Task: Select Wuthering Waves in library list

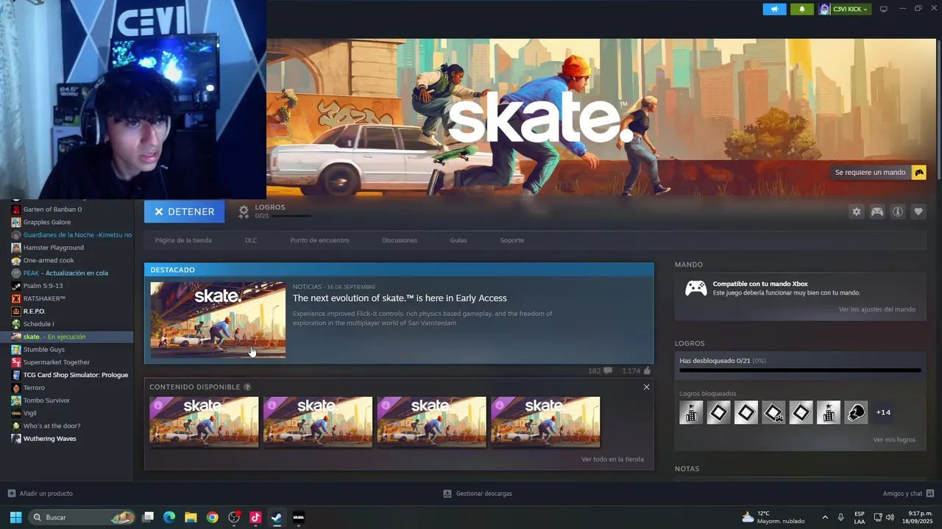Action: click(x=49, y=439)
